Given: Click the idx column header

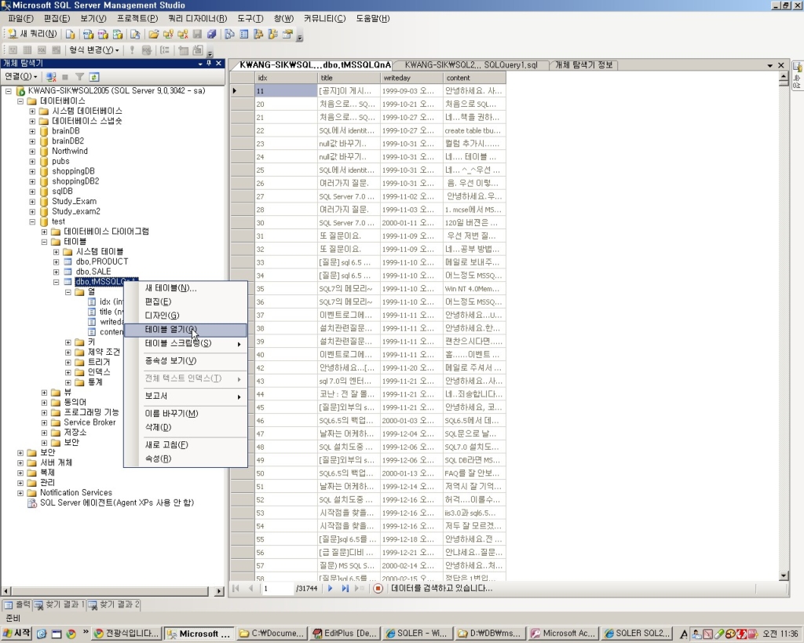Looking at the screenshot, I should pos(286,78).
